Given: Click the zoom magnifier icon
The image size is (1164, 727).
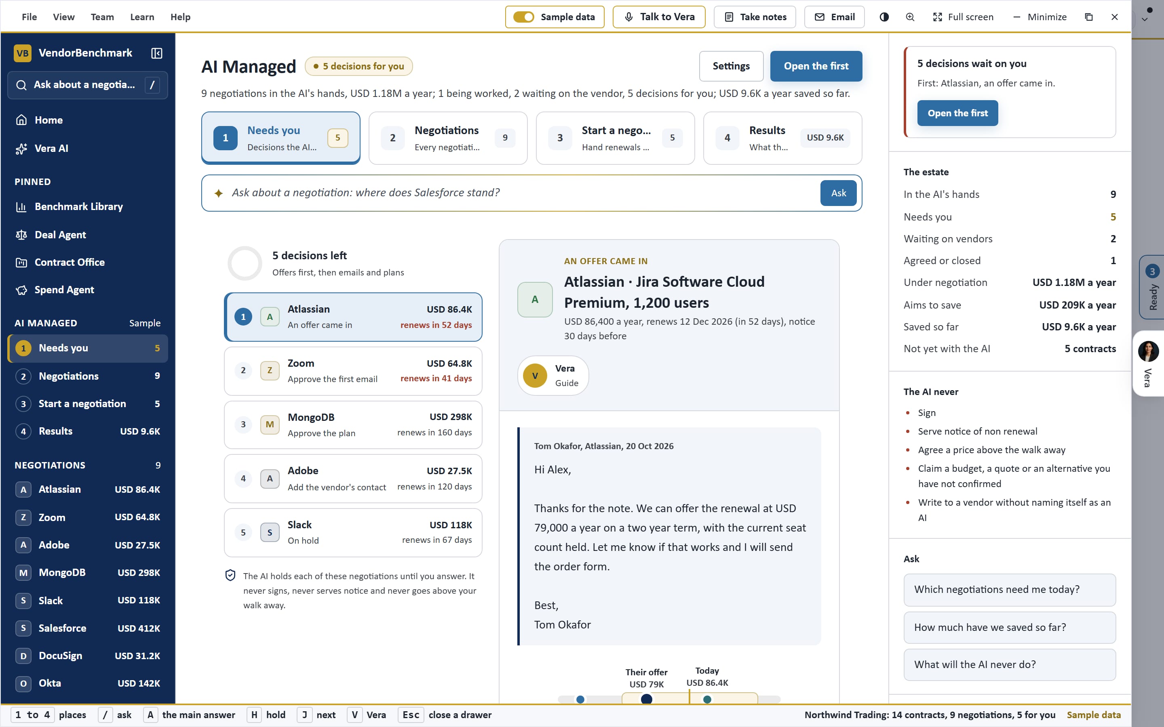Looking at the screenshot, I should click(x=910, y=17).
